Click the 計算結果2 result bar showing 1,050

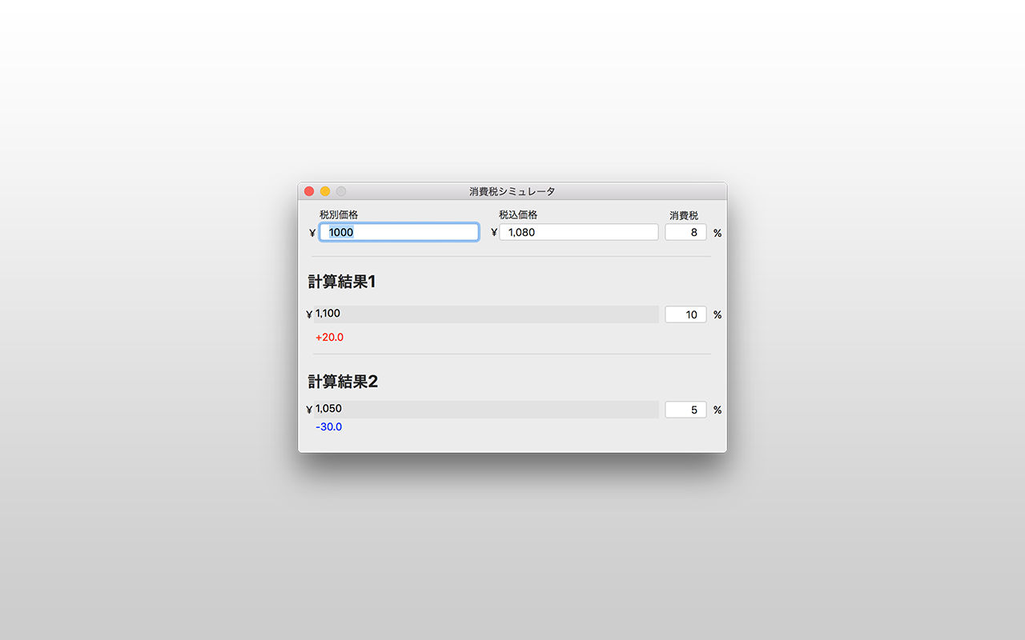pos(486,410)
